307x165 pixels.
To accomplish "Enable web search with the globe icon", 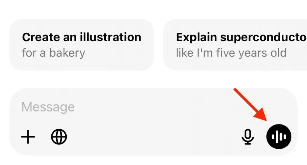I will pos(59,137).
